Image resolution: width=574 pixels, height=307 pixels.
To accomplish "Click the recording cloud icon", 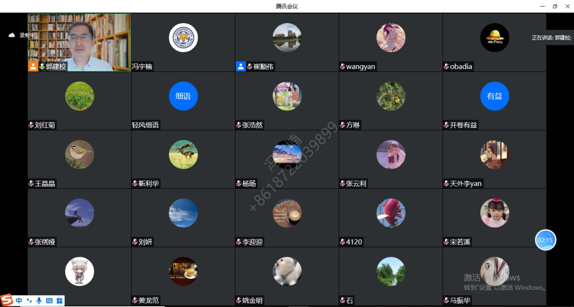I will pyautogui.click(x=12, y=35).
